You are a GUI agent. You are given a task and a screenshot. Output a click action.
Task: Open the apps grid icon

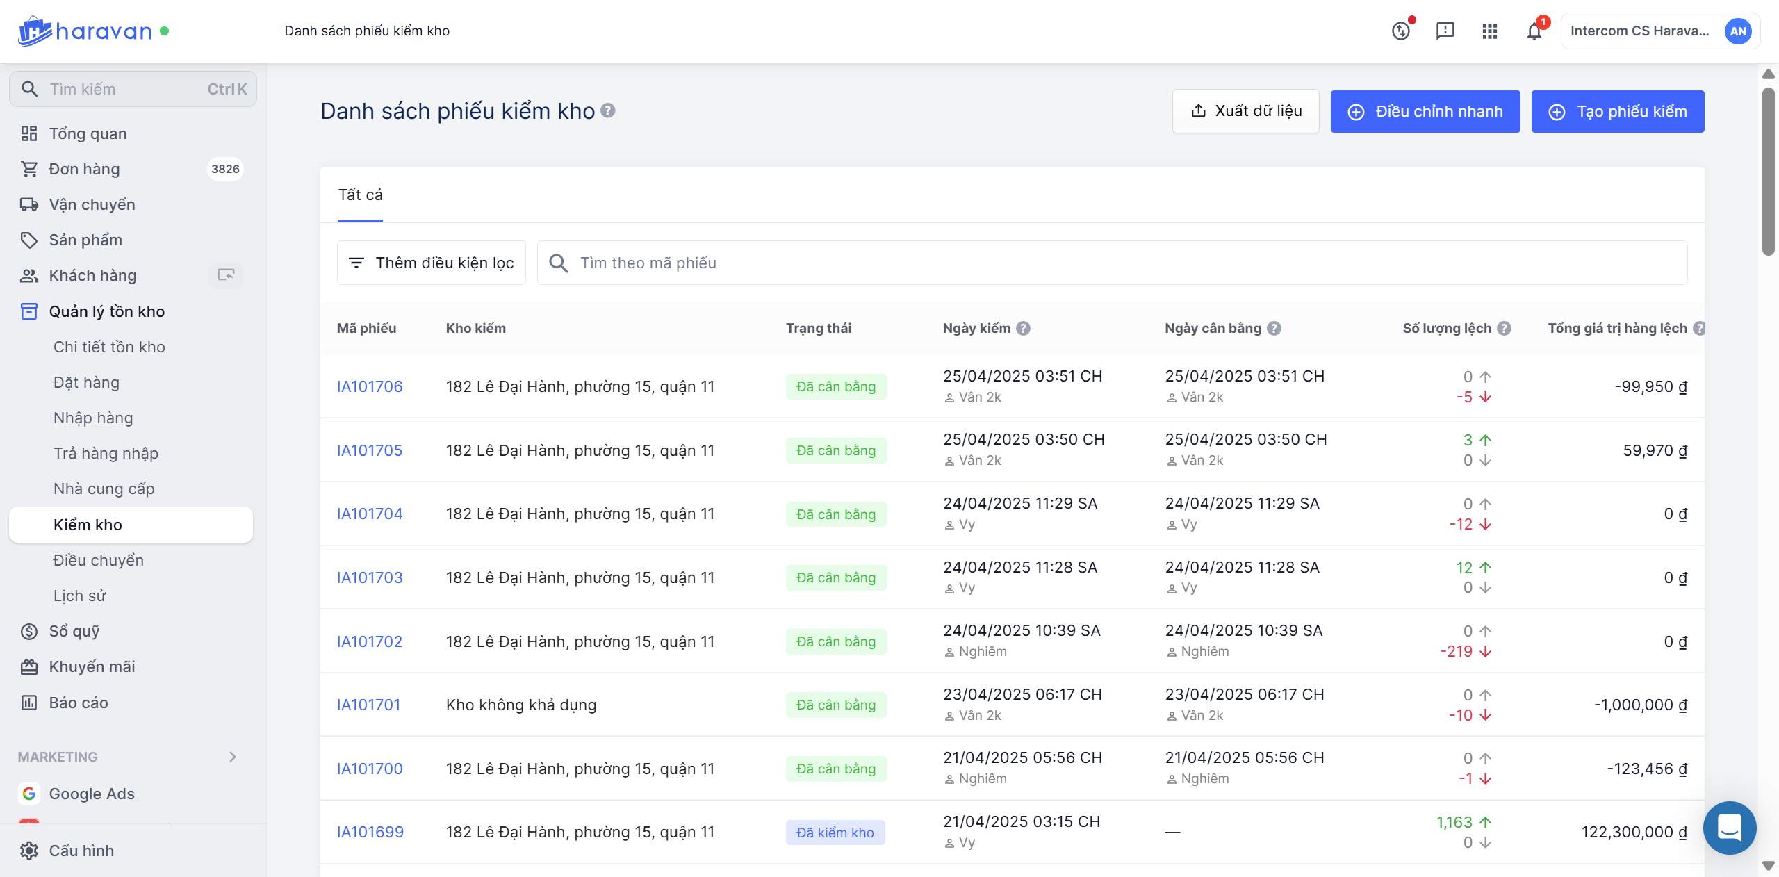(1489, 31)
